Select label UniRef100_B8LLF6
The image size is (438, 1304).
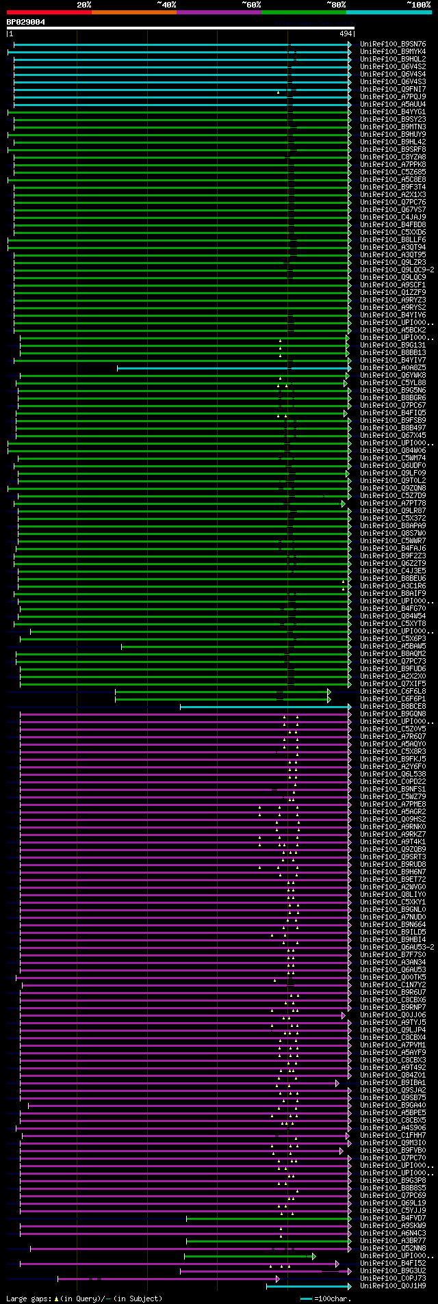[x=393, y=240]
